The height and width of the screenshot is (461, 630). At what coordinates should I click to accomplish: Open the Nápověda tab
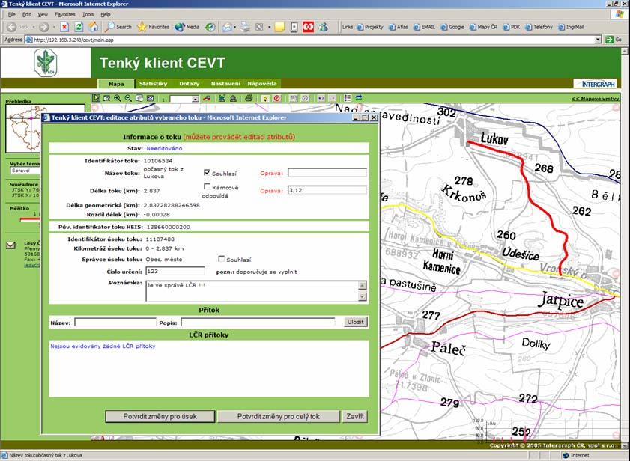[262, 84]
